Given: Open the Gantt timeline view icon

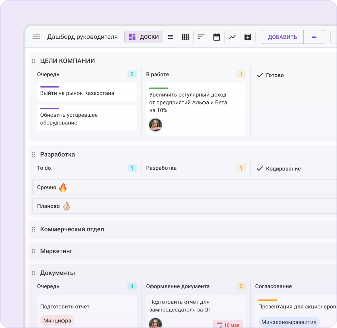Looking at the screenshot, I should (201, 37).
